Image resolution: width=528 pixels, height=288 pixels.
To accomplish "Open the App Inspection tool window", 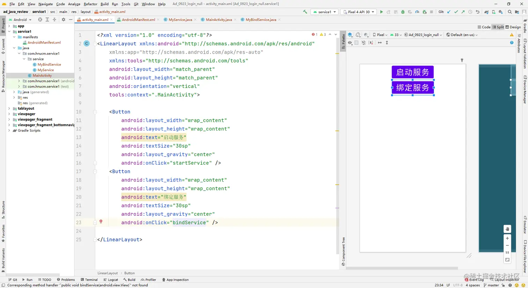I will pos(175,280).
